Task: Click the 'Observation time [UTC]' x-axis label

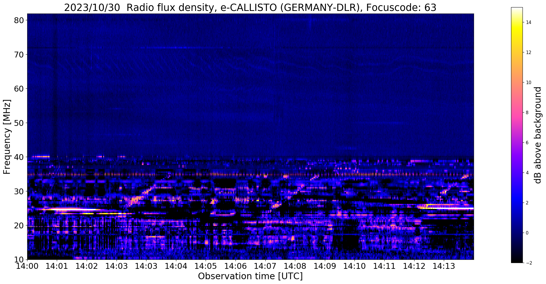Action: 250,276
